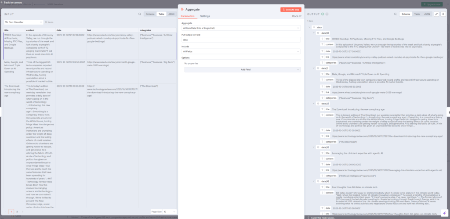The image size is (450, 219).
Task: Open the Settings tab
Action: 205,16
